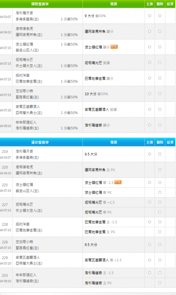
Task: Mark 刪除 for 坦帕灣光芒 客 +1.5
Action: tap(160, 202)
